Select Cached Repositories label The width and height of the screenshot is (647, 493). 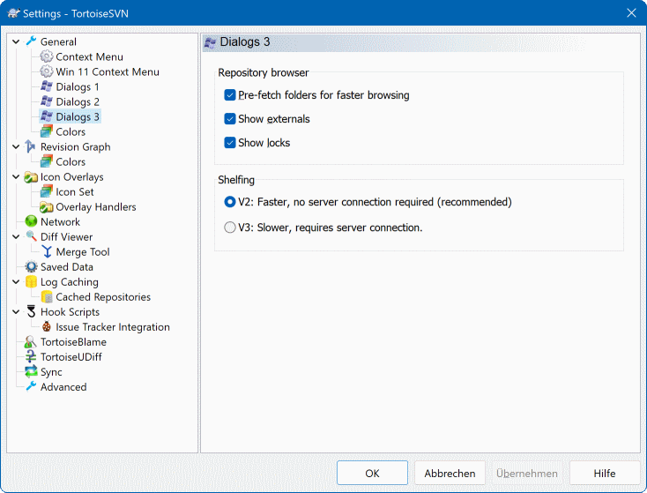[x=103, y=297]
